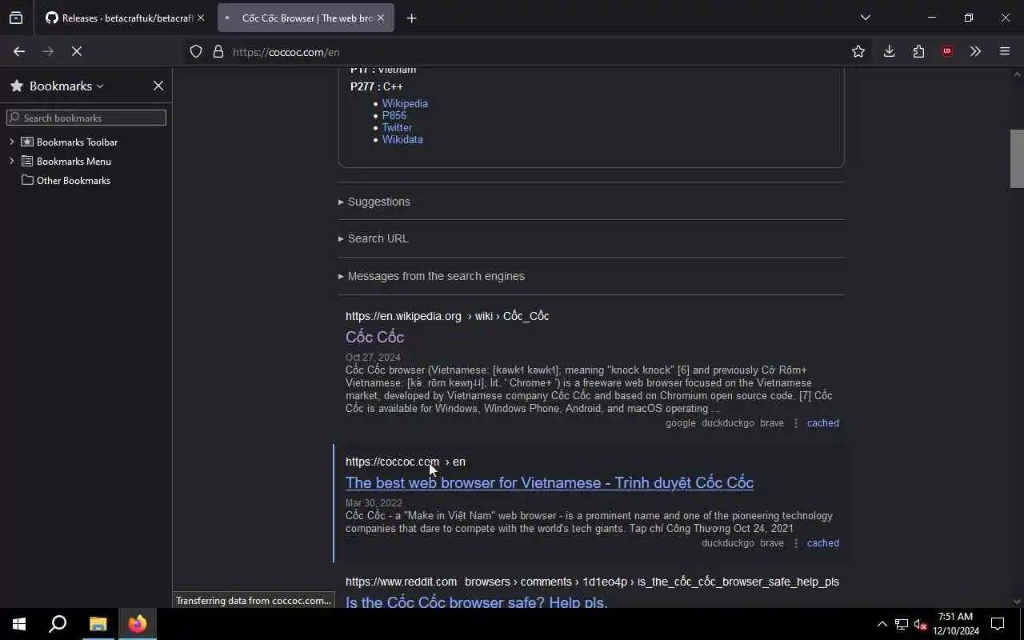Open Windows taskbar search
Screen dimensions: 1024x640
pyautogui.click(x=58, y=624)
